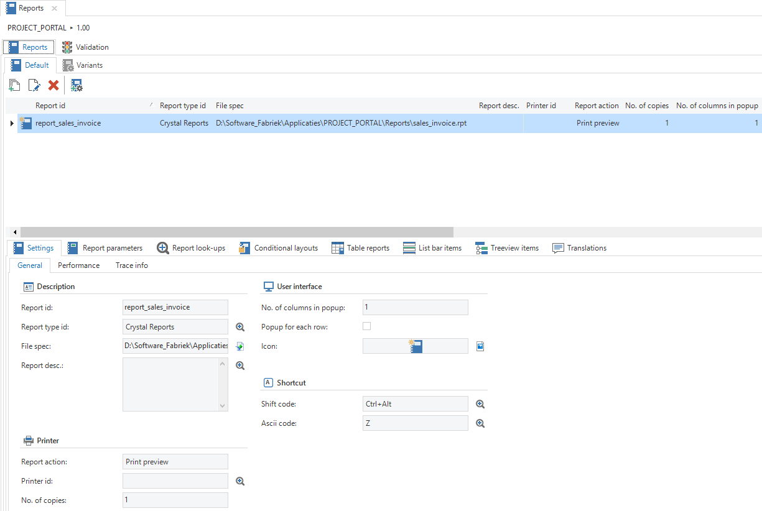Click the file browse icon beside File spec
Image resolution: width=762 pixels, height=511 pixels.
click(240, 346)
